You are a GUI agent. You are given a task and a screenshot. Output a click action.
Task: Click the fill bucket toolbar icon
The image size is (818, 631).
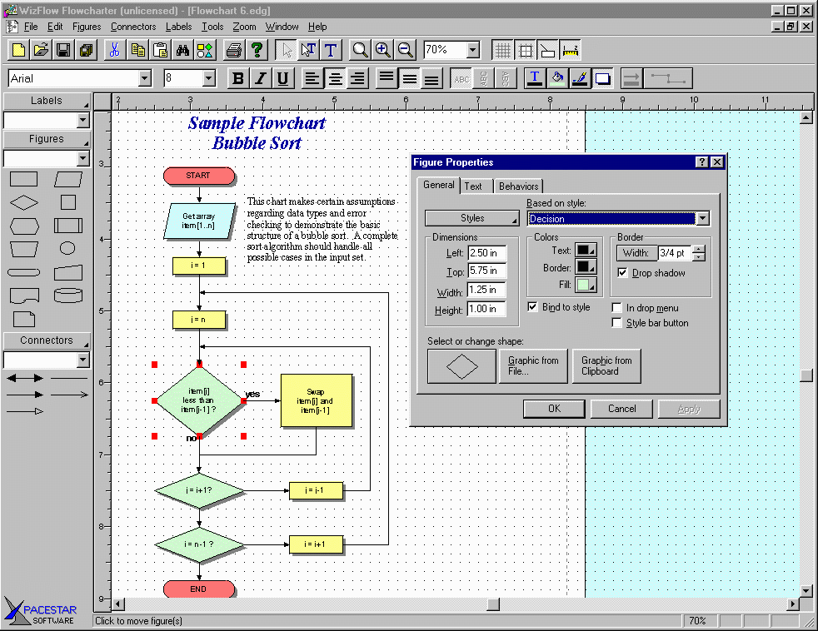(x=557, y=79)
